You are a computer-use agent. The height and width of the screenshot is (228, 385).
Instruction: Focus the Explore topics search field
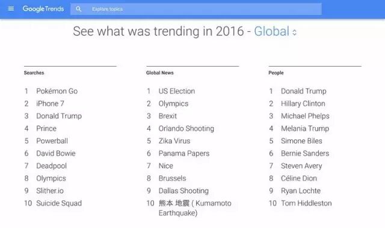[196, 9]
